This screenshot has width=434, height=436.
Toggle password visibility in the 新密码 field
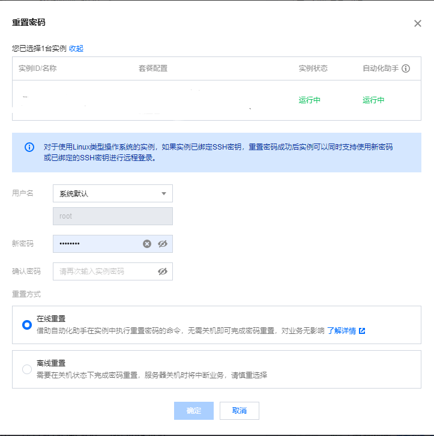coord(162,244)
